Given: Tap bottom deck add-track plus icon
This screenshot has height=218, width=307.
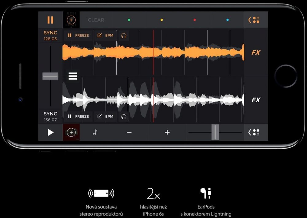Looking at the screenshot, I should click(x=71, y=132).
